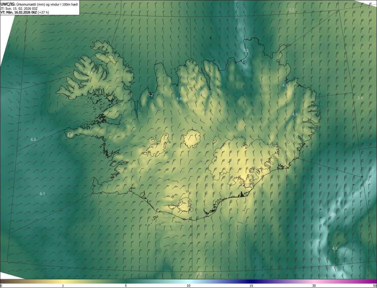The width and height of the screenshot is (377, 288).
Task: Click the "2.4" value label over the Westfjords
Action: pos(90,73)
